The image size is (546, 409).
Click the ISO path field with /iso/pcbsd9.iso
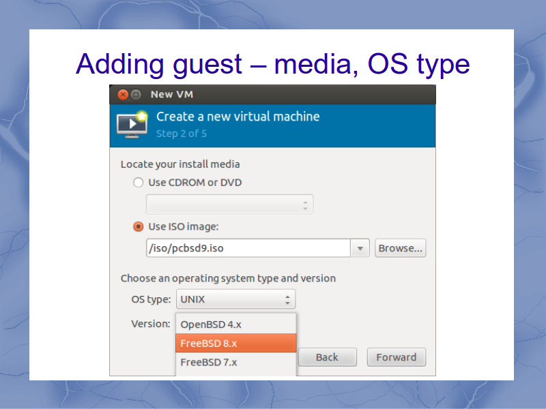coord(248,248)
